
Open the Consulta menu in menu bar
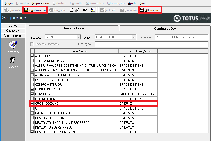(x=76, y=3)
